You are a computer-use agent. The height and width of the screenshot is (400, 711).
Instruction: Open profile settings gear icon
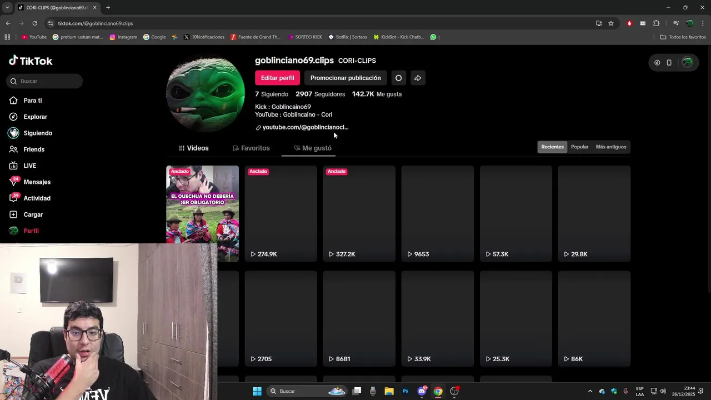[398, 78]
